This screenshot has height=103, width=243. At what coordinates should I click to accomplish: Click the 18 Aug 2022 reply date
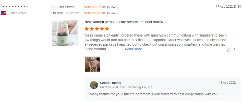[x=227, y=83]
